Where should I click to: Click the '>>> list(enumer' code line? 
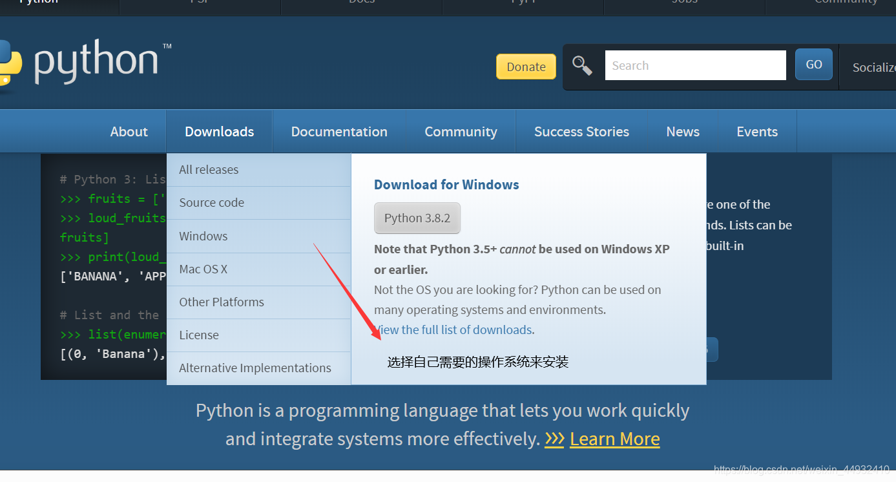pyautogui.click(x=113, y=334)
